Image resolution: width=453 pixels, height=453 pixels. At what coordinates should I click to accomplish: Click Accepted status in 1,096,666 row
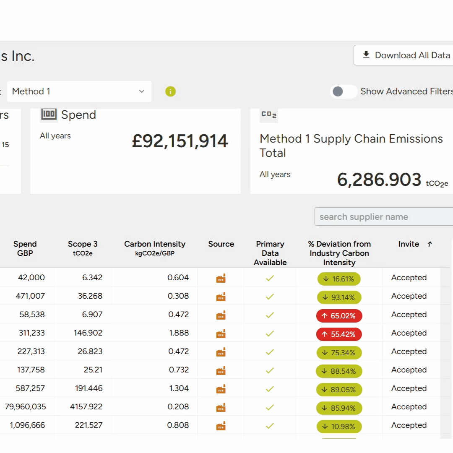click(409, 425)
